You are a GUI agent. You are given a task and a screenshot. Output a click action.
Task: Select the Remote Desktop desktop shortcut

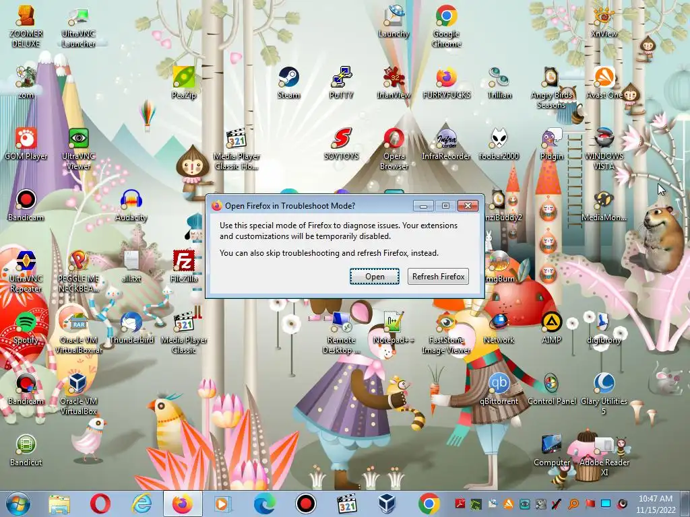pos(342,332)
